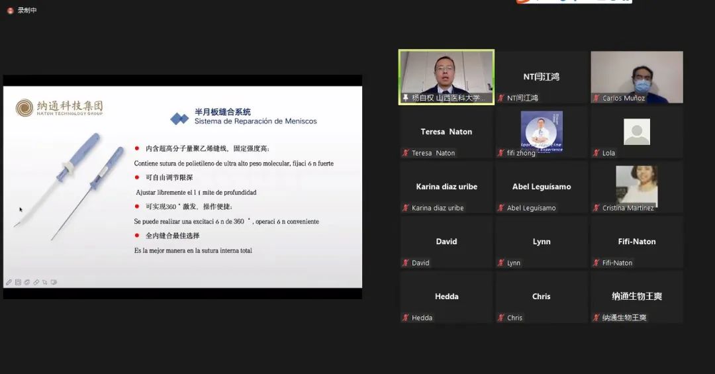
Task: Click the line 'Es la mejor manera en la sutura'
Action: [193, 250]
